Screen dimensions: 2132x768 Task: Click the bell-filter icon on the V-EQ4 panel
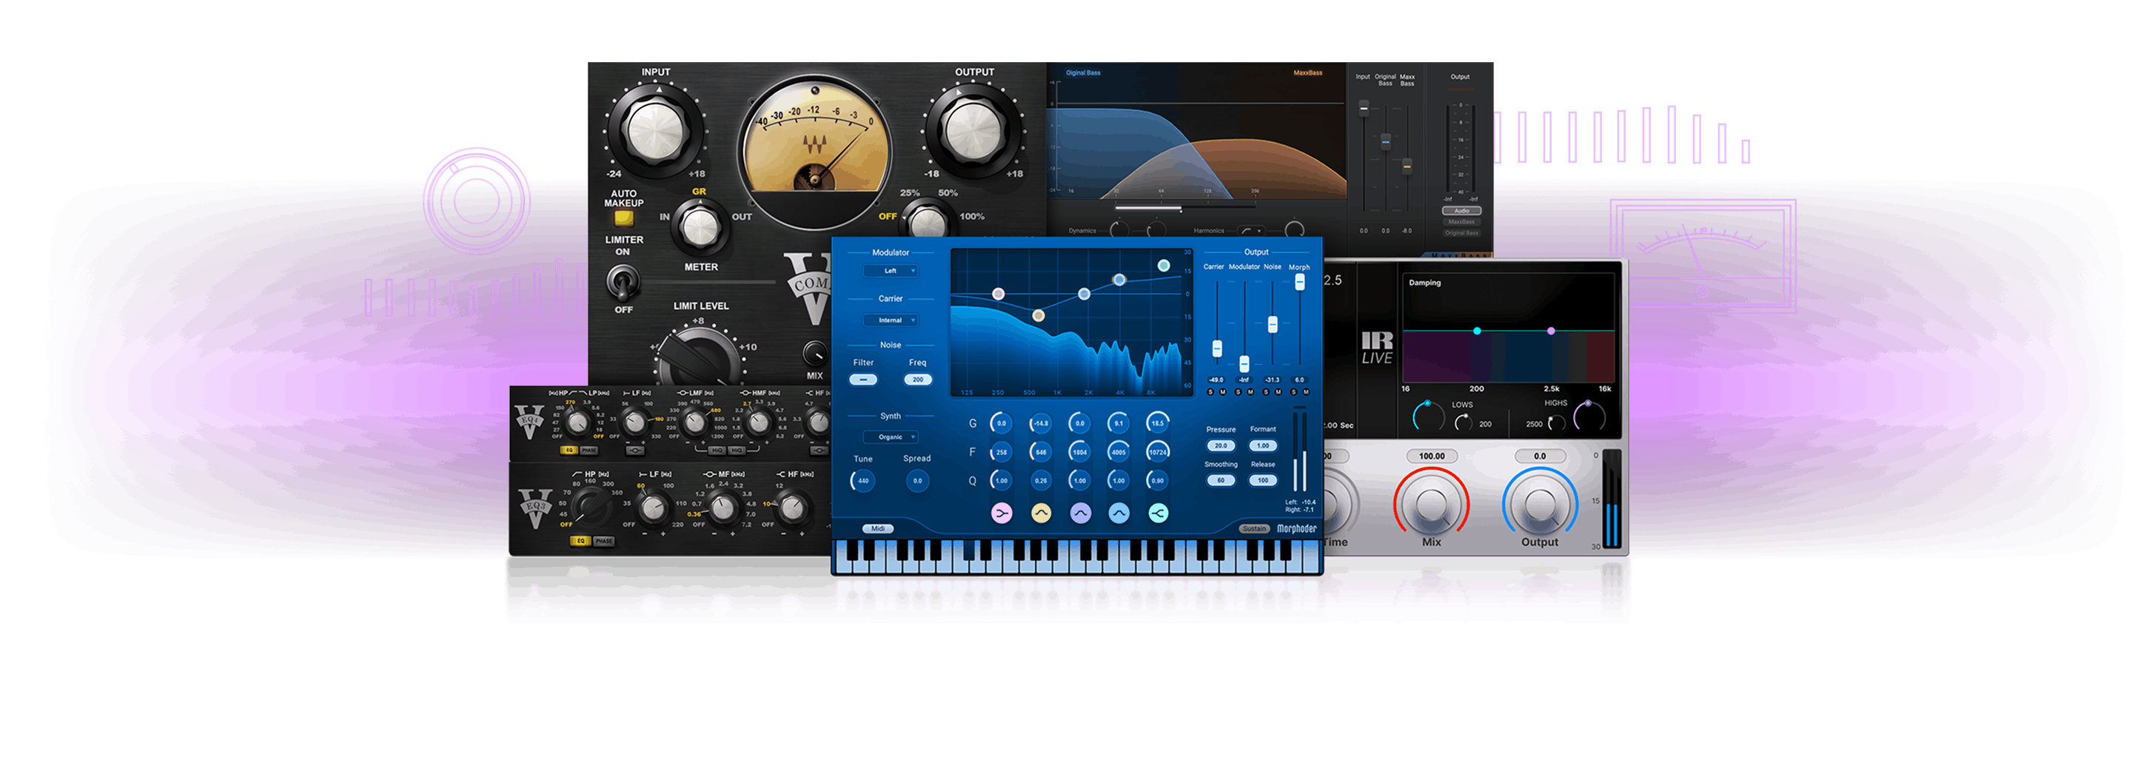(x=635, y=451)
